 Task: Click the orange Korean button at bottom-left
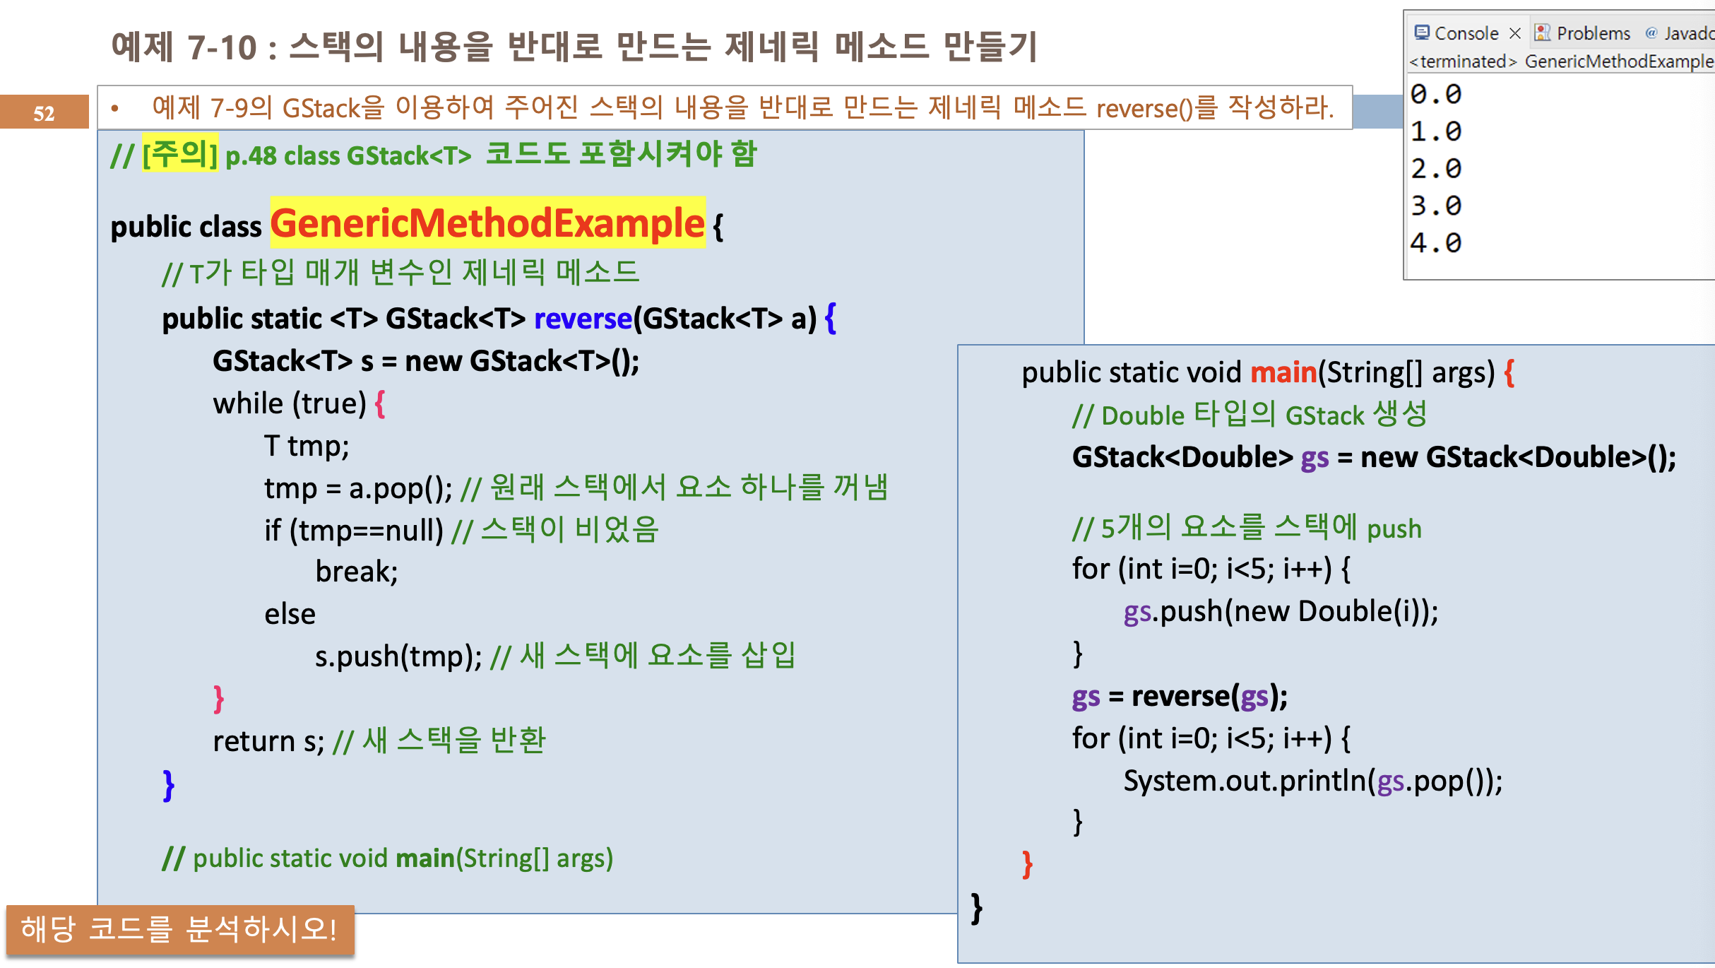click(179, 929)
